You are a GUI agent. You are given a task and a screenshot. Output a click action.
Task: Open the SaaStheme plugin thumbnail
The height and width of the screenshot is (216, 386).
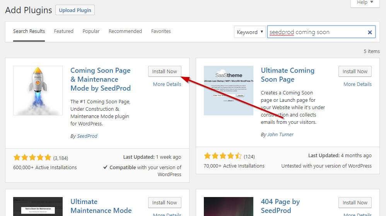pos(229,91)
